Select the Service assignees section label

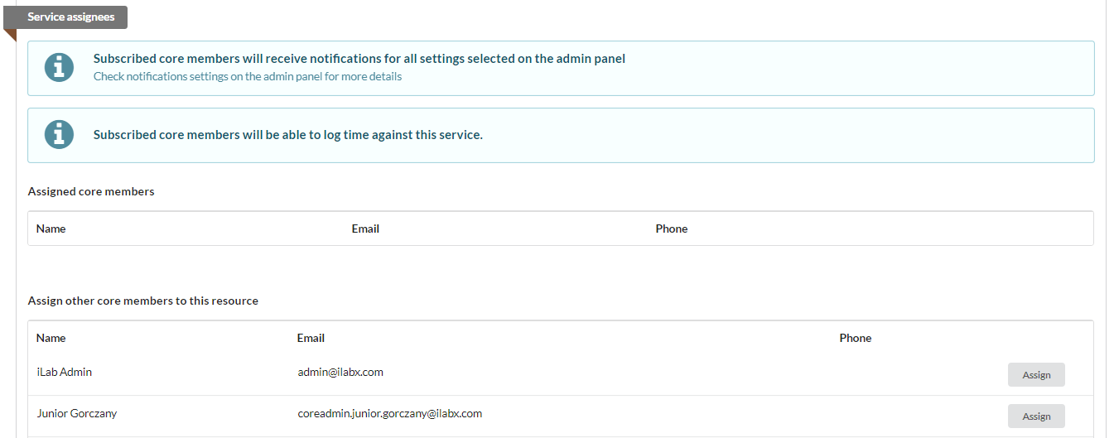(x=70, y=17)
